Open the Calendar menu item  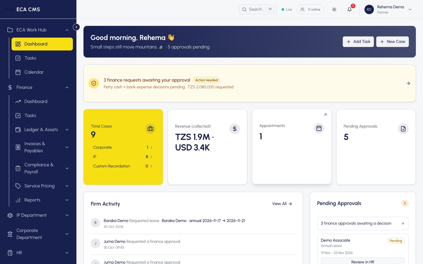coord(42,72)
